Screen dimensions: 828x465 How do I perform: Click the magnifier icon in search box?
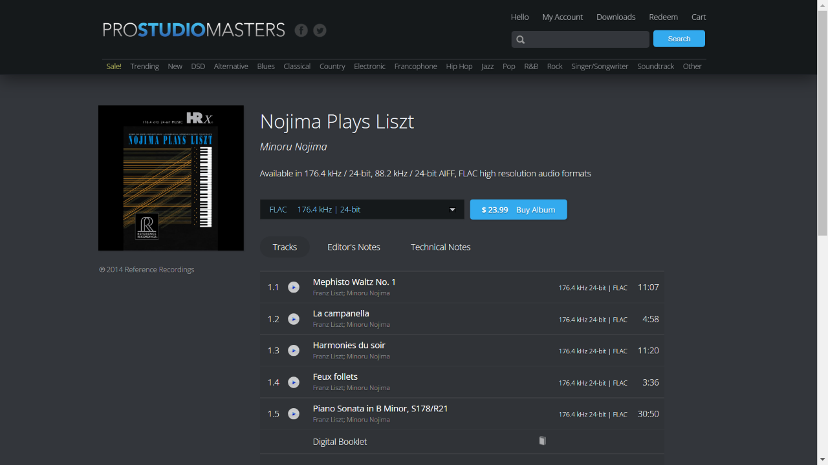point(520,39)
